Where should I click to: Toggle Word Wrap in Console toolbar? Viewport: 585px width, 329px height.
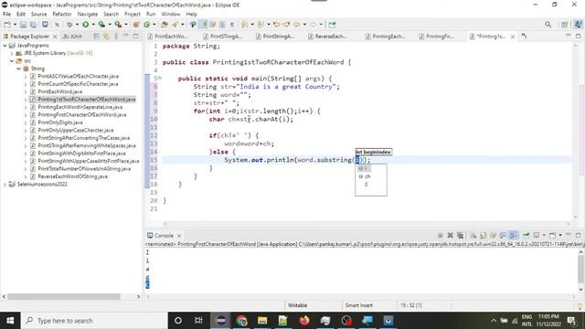(x=494, y=236)
